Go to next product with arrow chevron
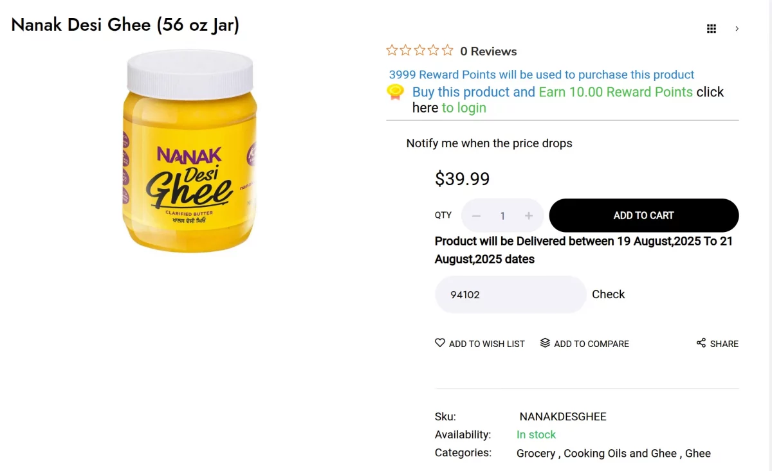Image resolution: width=772 pixels, height=471 pixels. [x=737, y=28]
